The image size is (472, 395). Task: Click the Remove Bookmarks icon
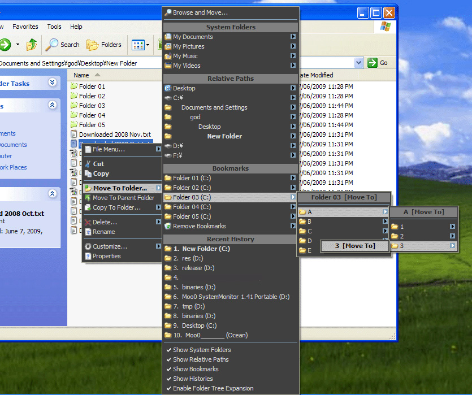[x=168, y=226]
